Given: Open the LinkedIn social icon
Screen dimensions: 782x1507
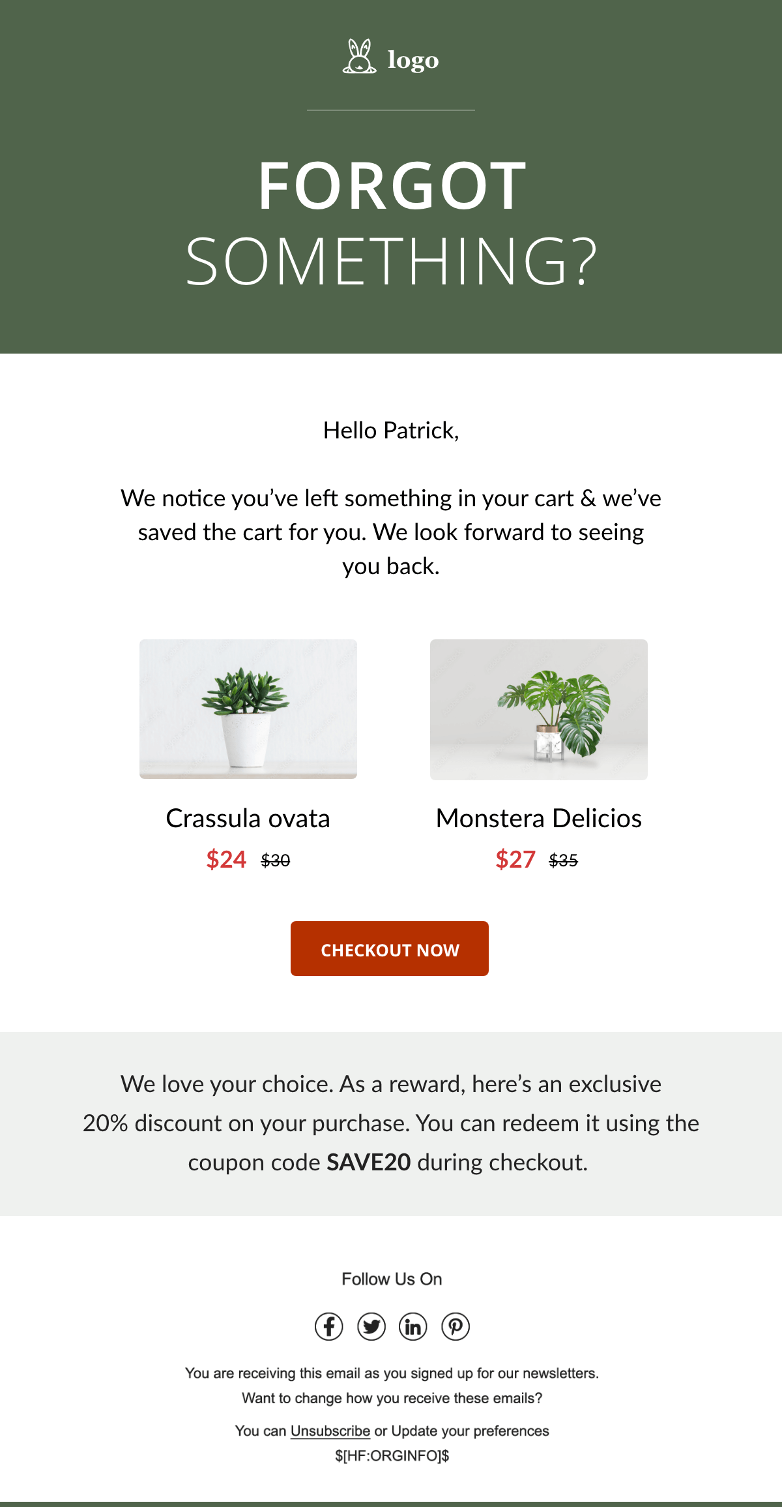Looking at the screenshot, I should [413, 1326].
